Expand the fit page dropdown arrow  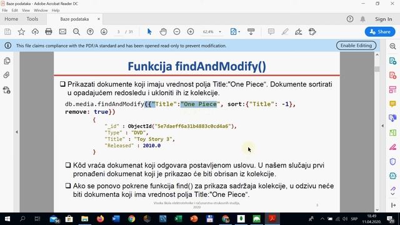coord(239,32)
